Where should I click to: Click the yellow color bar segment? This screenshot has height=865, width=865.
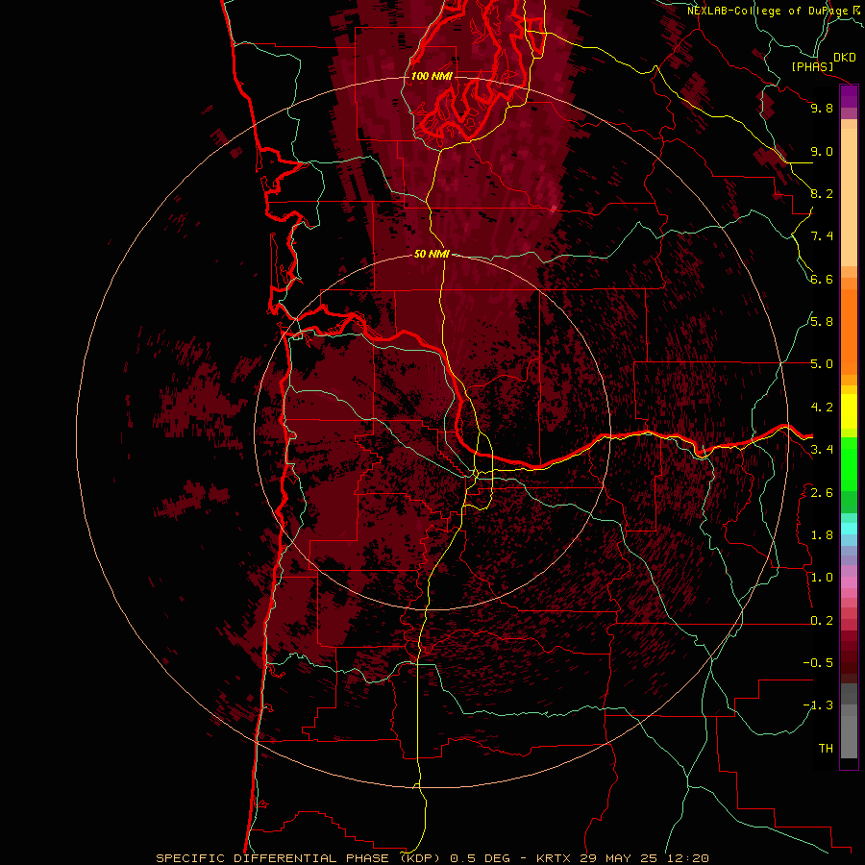click(x=849, y=411)
